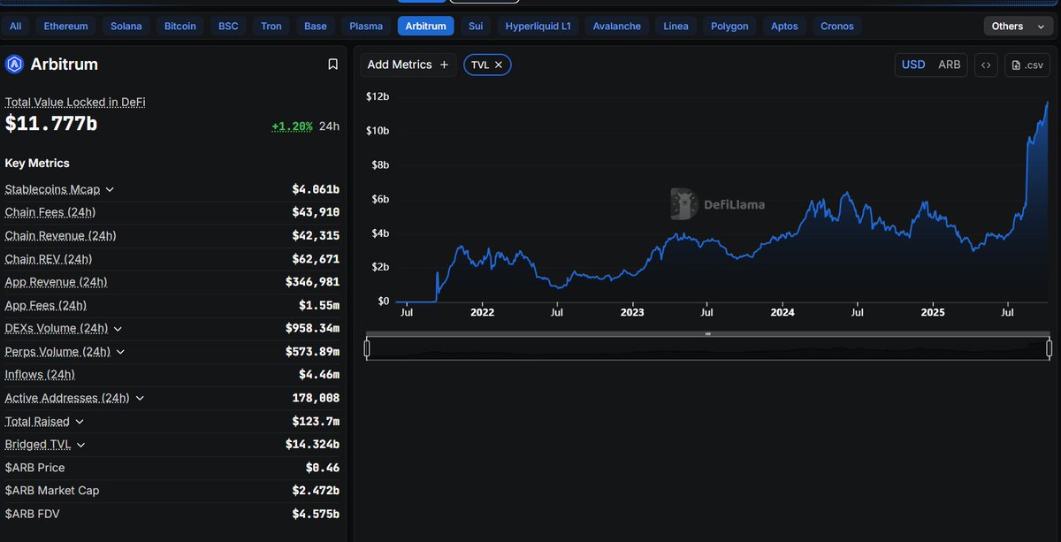
Task: Select the Hyperliquid L1 chain tab
Action: [538, 26]
